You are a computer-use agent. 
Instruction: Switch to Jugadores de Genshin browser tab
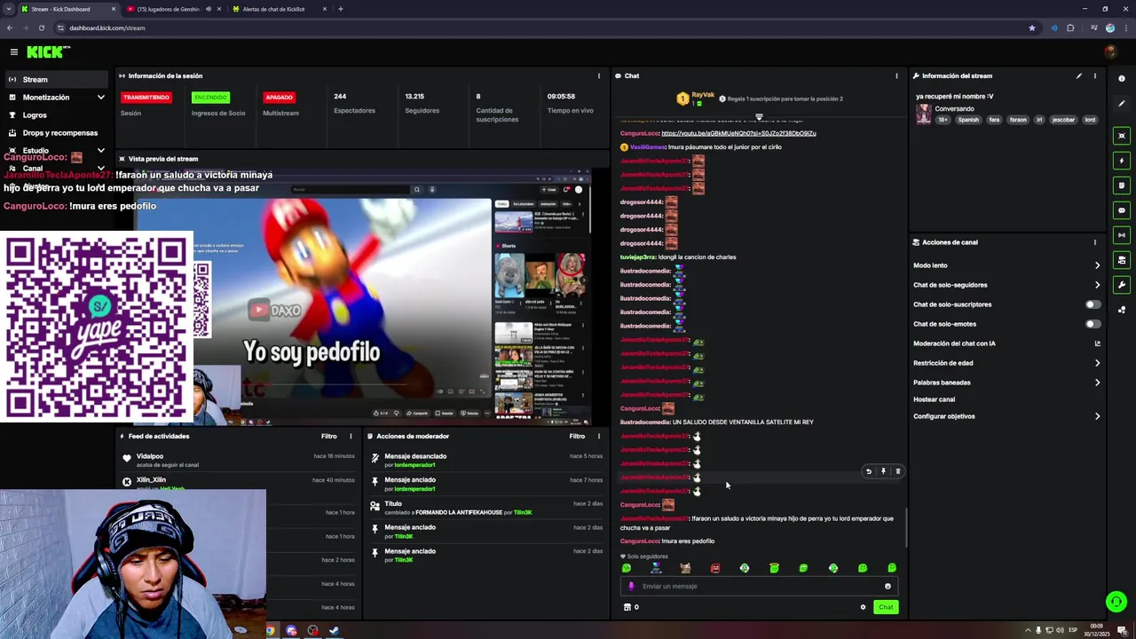click(x=171, y=9)
